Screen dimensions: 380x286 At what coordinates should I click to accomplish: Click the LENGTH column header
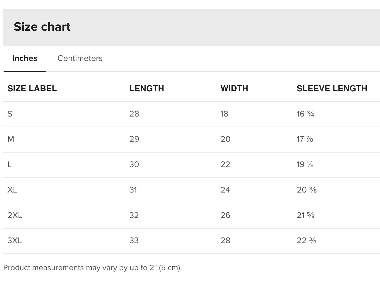click(x=147, y=88)
